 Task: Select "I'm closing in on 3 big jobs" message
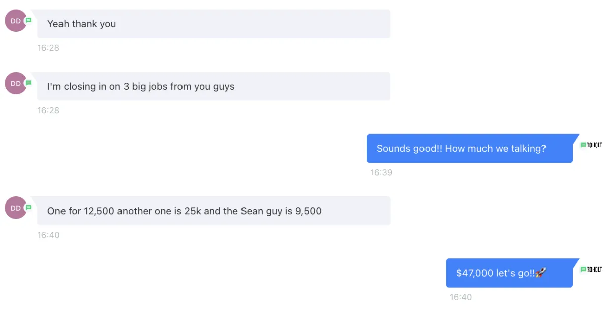213,86
